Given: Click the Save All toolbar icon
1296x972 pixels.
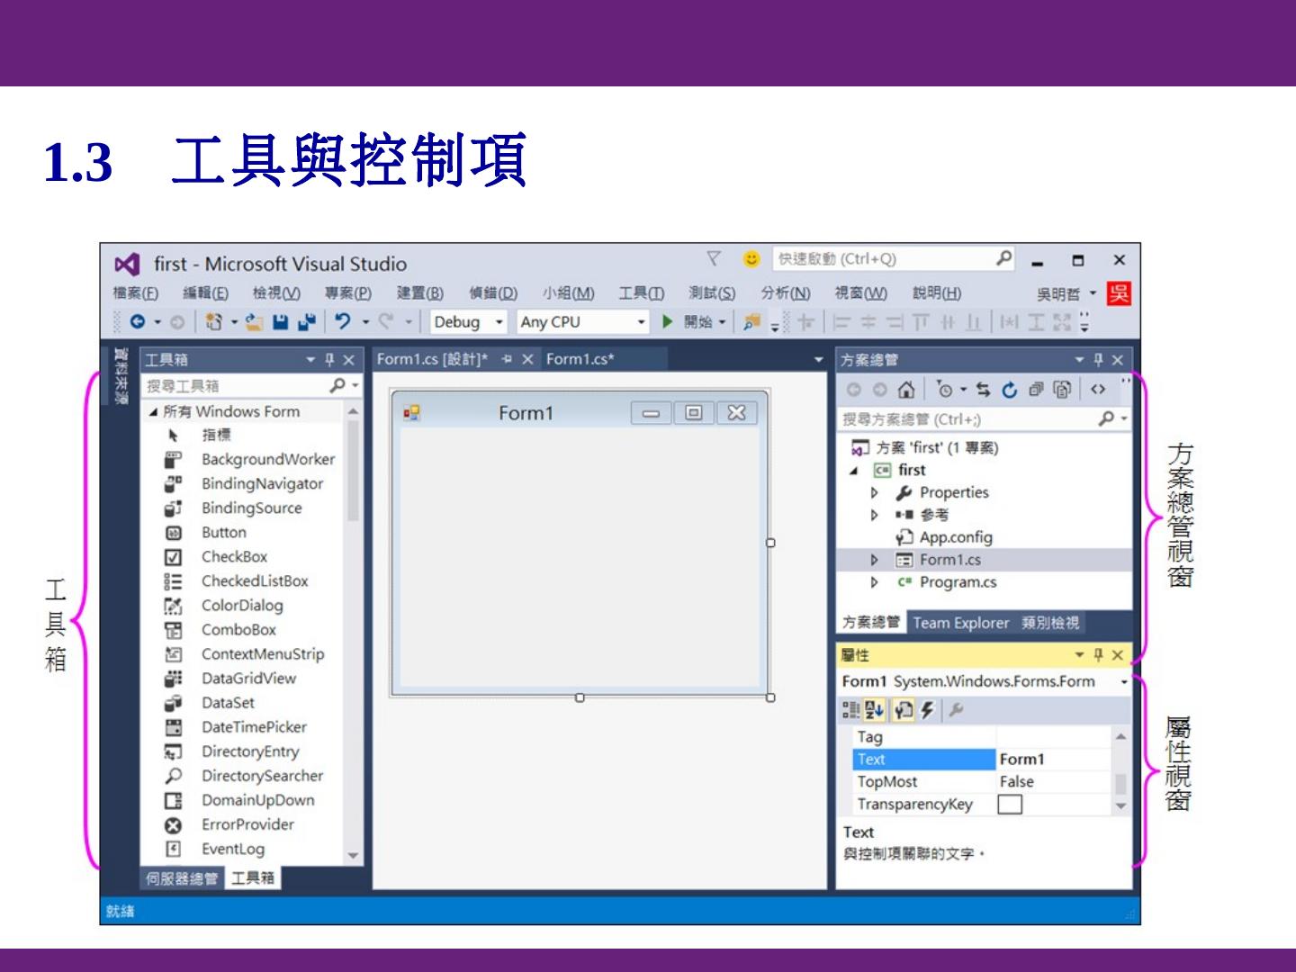Looking at the screenshot, I should [307, 321].
